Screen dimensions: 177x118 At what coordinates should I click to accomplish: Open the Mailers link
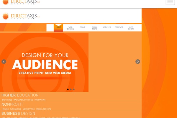[5, 109]
